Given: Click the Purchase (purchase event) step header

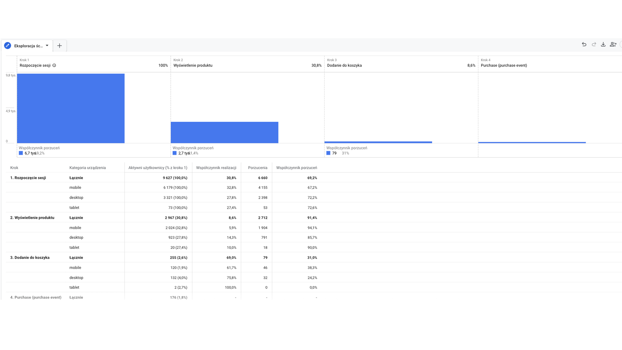Looking at the screenshot, I should click(x=504, y=65).
